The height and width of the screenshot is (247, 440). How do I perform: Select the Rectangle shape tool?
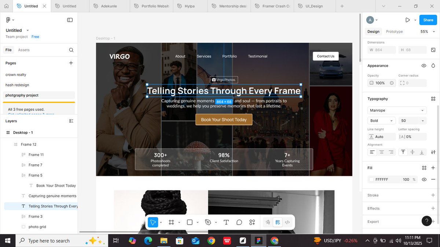190,222
